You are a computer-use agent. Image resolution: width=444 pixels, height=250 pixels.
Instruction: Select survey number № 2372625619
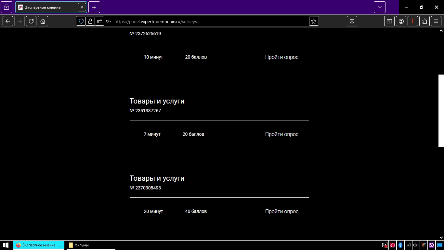tap(145, 34)
